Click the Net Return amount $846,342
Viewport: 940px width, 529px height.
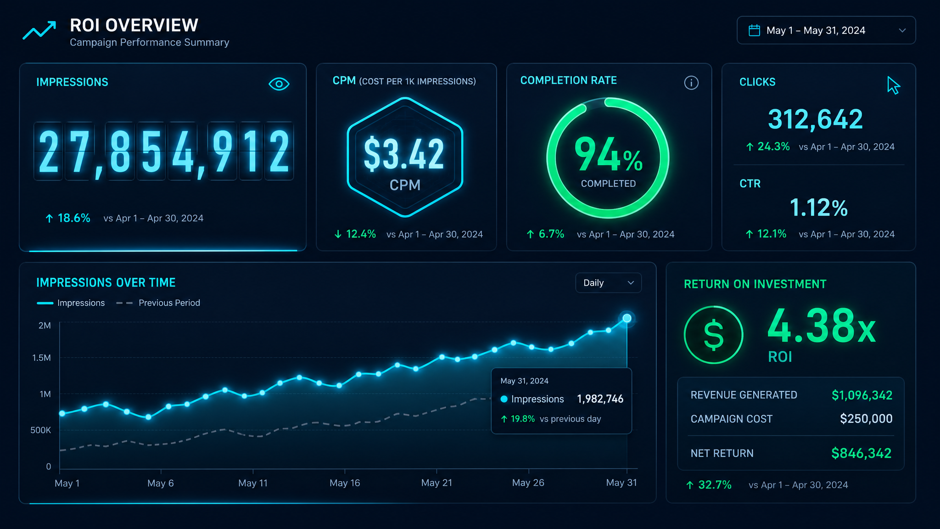862,453
